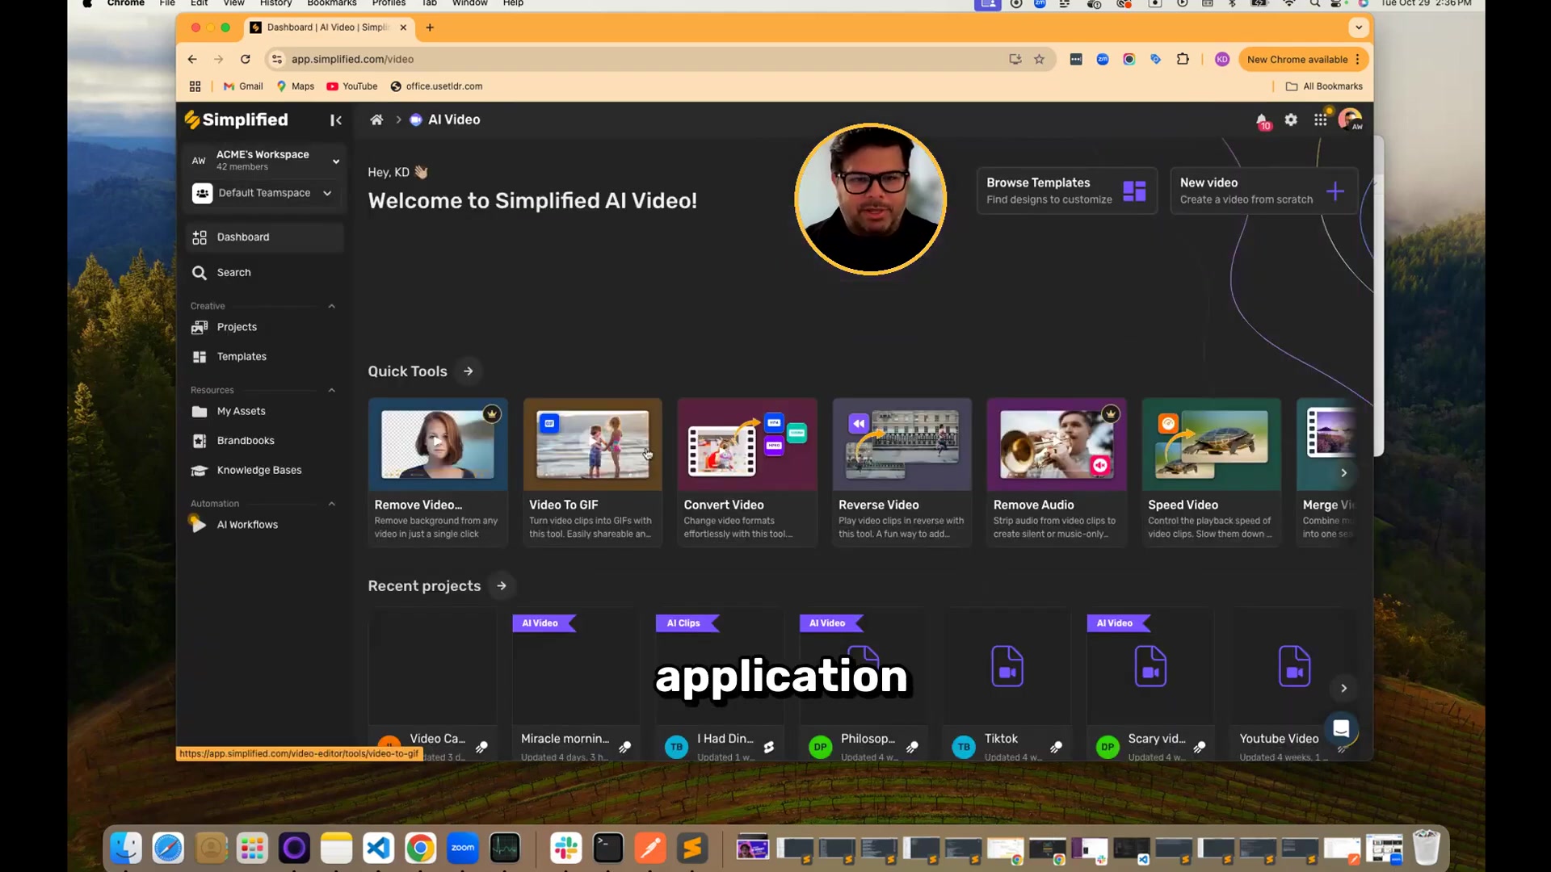Collapse the Creative section

(331, 306)
